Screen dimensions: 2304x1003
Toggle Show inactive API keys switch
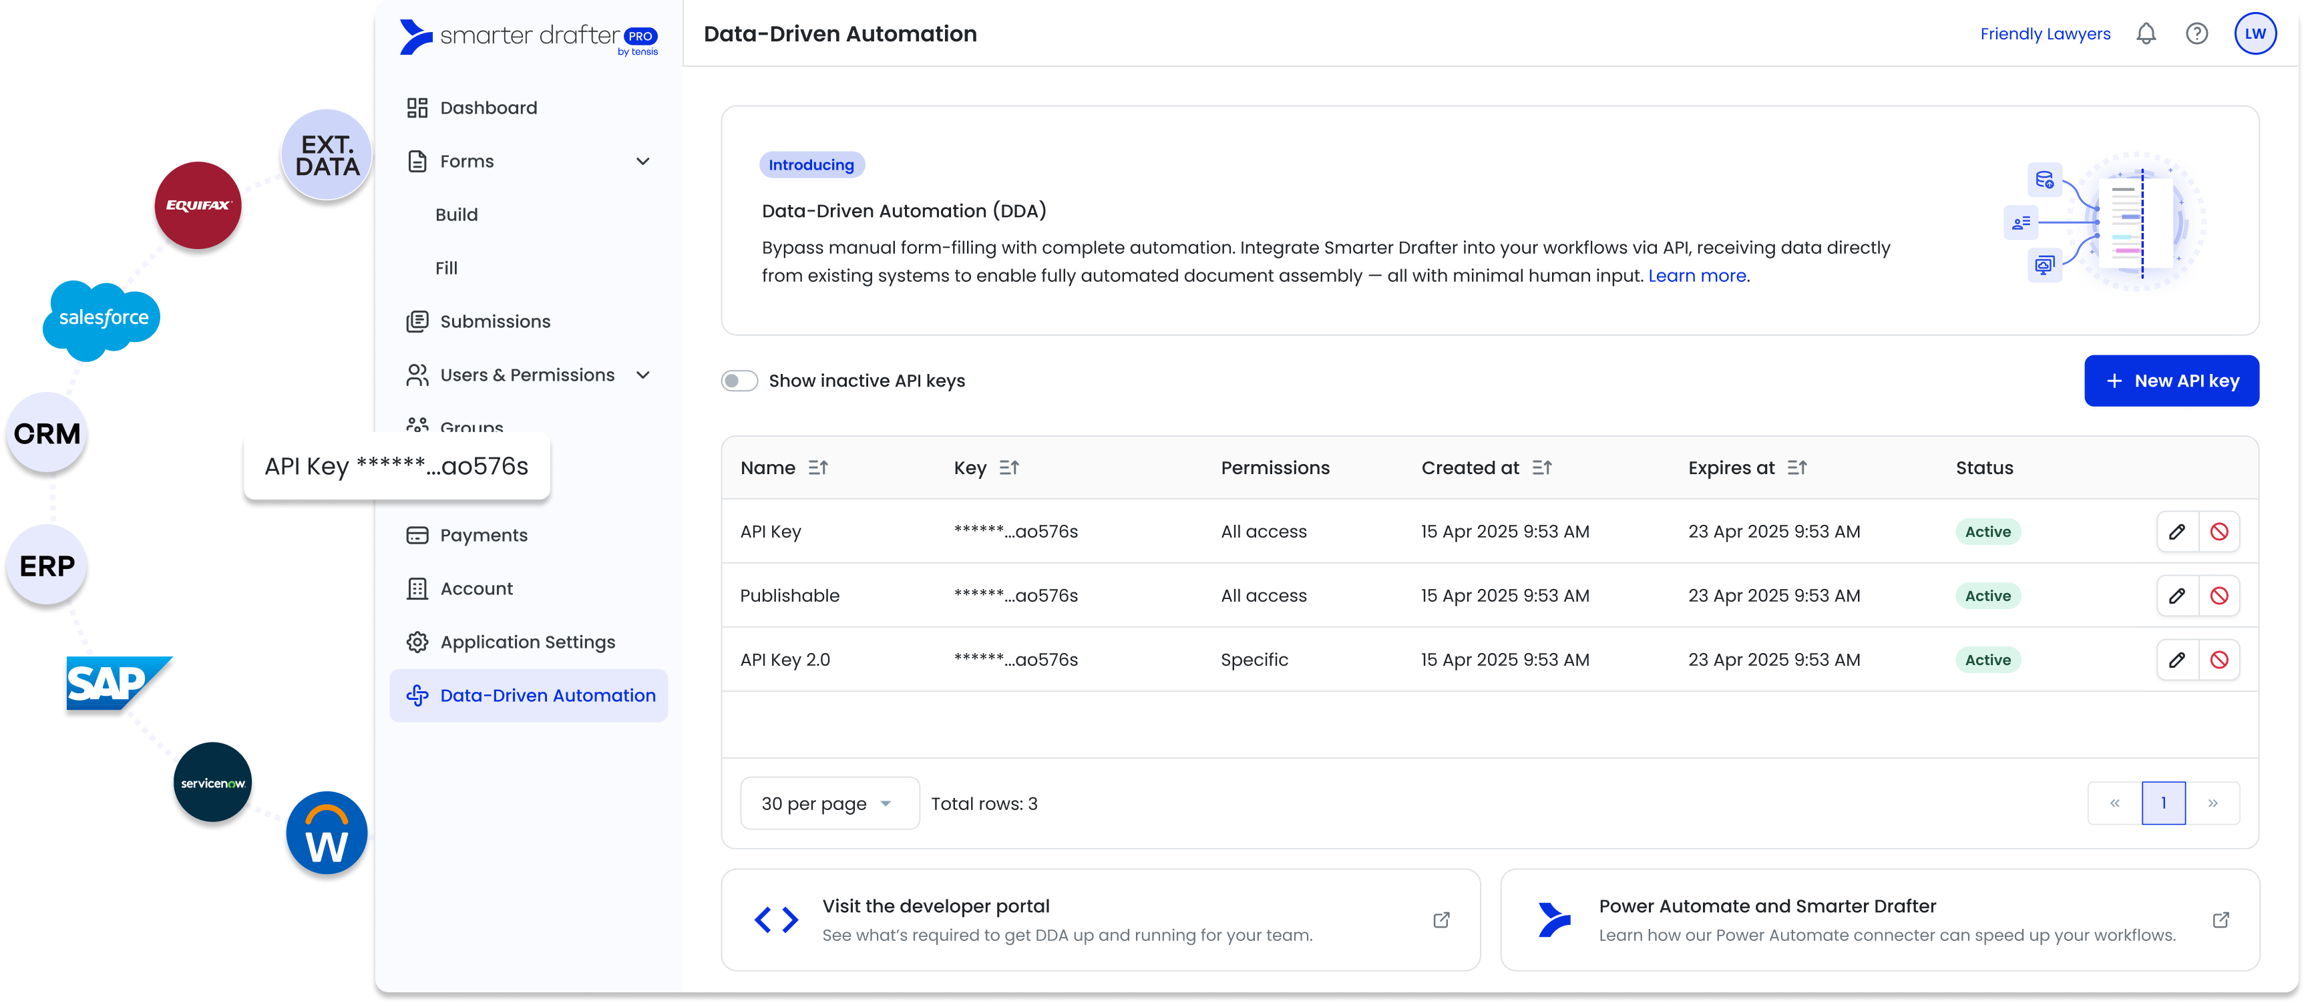pyautogui.click(x=740, y=381)
